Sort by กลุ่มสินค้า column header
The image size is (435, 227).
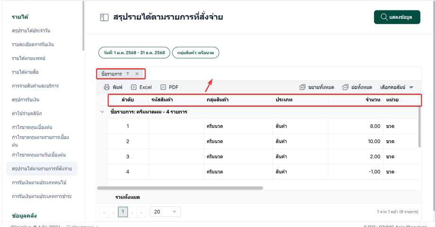238,100
